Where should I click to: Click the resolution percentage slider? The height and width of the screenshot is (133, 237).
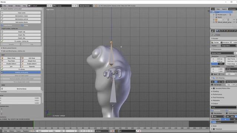[217, 64]
